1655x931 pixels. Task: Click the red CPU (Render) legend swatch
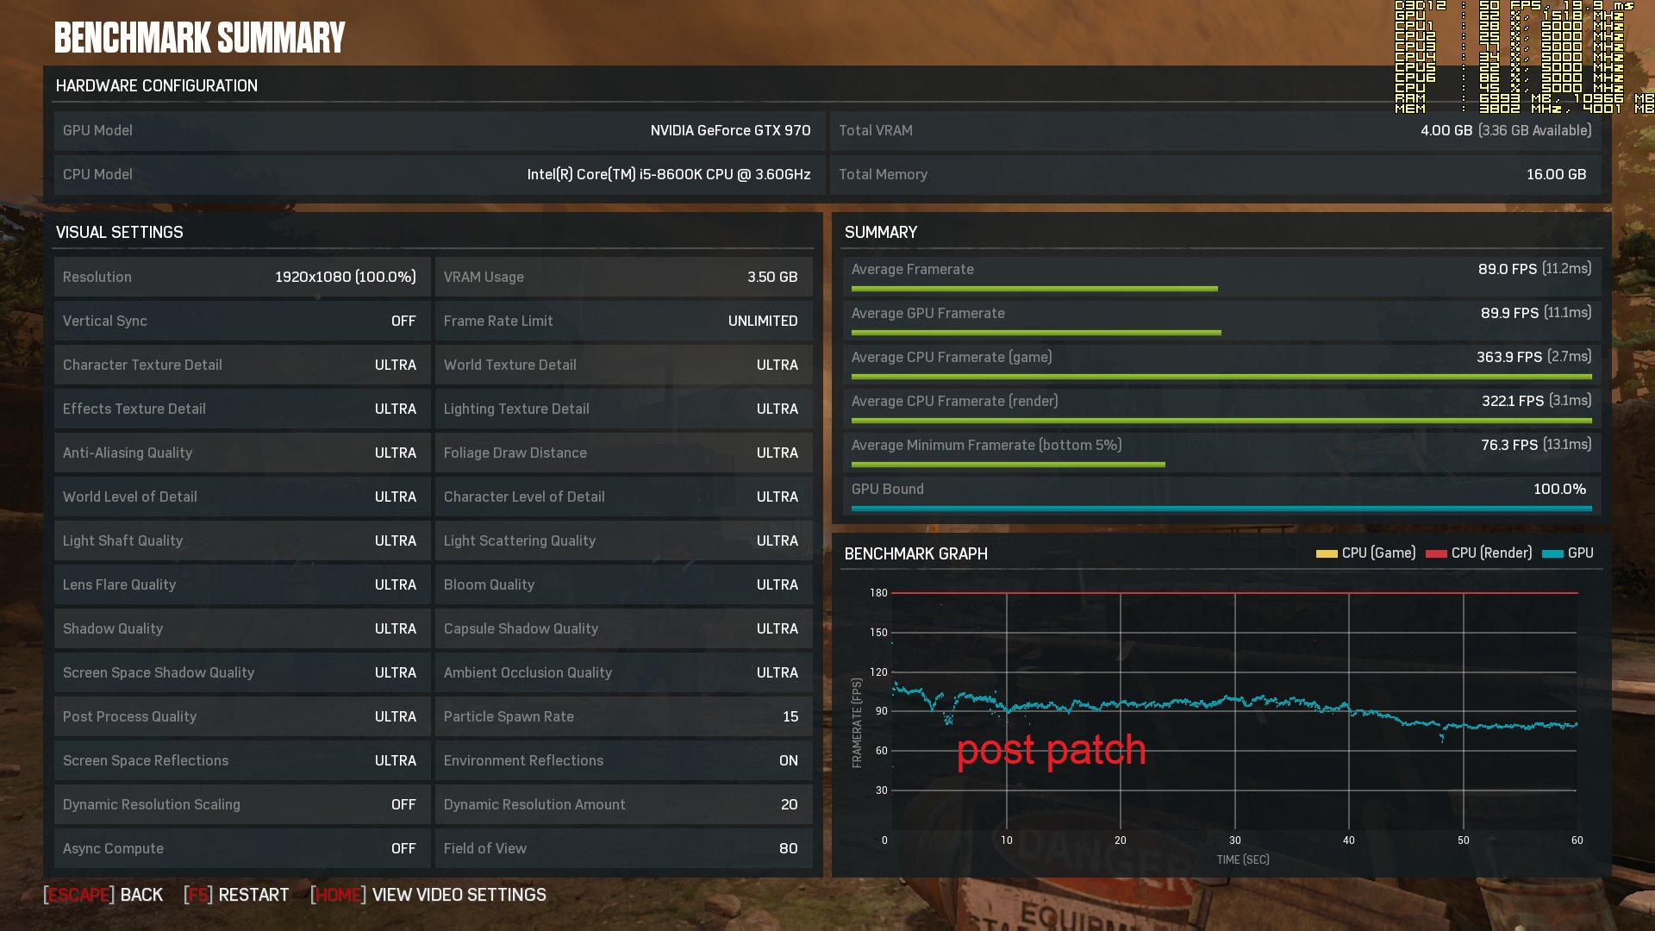pyautogui.click(x=1436, y=553)
